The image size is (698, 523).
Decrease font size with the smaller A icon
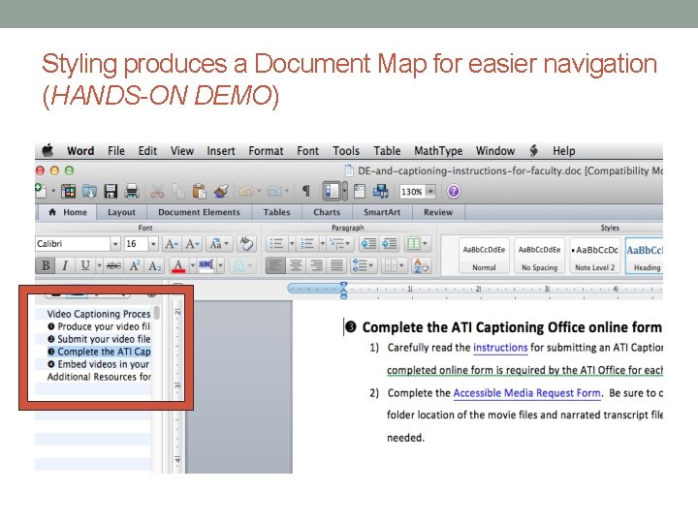point(192,244)
